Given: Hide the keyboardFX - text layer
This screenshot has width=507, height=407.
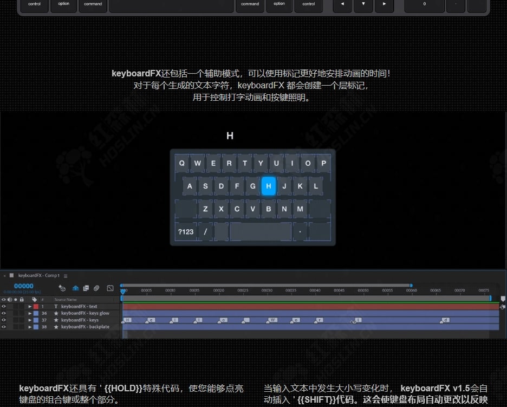Looking at the screenshot, I should 4,306.
